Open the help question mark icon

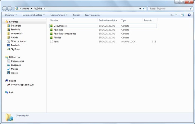coord(189,15)
